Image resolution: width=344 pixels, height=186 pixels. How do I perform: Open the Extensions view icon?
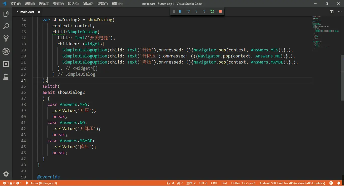(6, 64)
